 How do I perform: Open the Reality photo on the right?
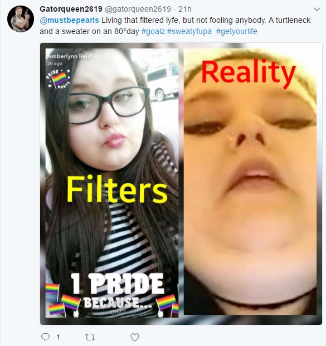tap(250, 182)
